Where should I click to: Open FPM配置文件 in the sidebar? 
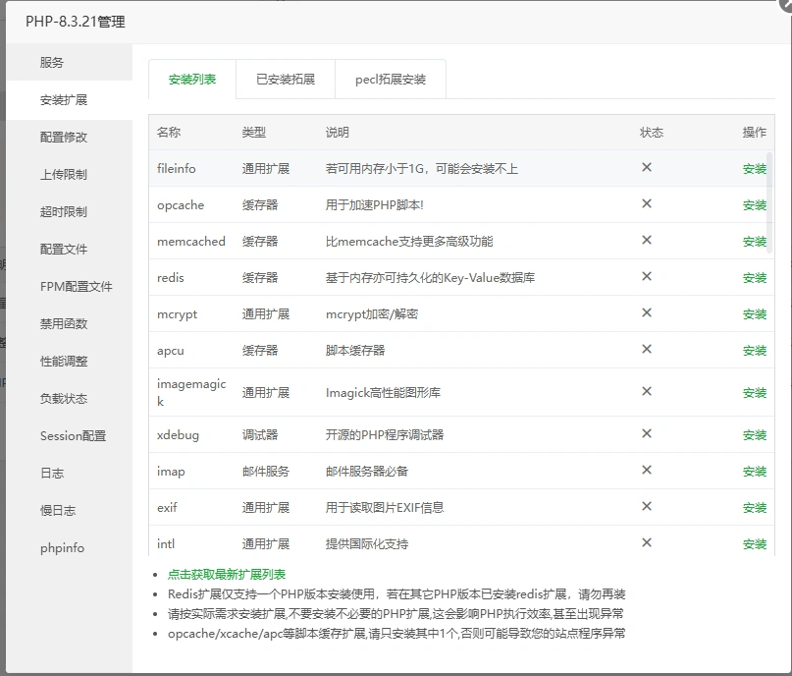(x=70, y=287)
